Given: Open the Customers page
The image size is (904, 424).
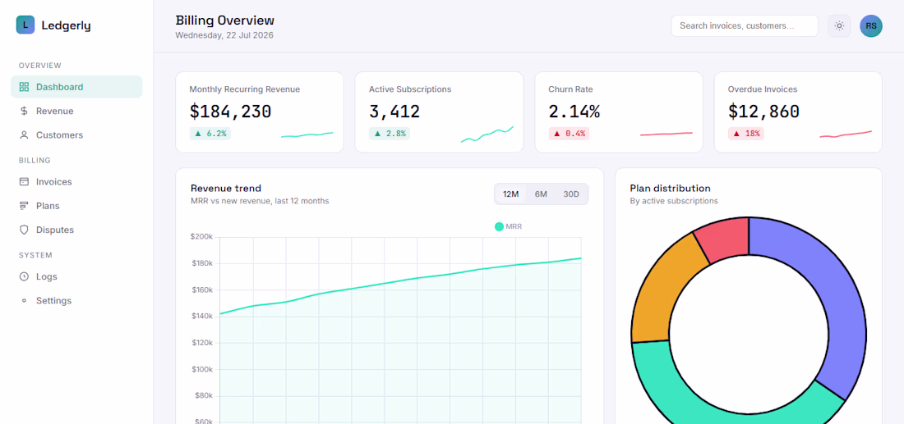Looking at the screenshot, I should (76, 135).
